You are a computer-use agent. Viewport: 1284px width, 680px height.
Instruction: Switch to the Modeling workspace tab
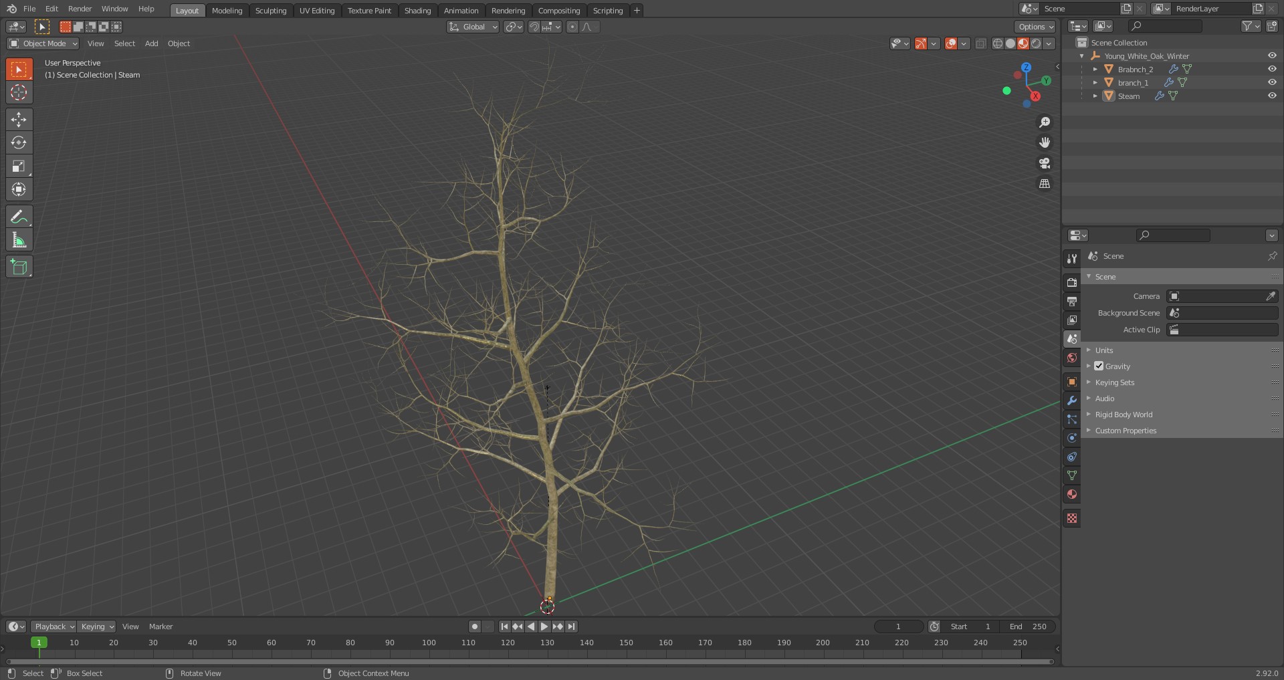click(x=227, y=10)
